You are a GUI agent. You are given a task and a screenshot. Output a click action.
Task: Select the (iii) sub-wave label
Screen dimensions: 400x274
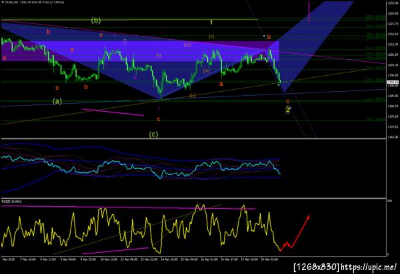[187, 45]
